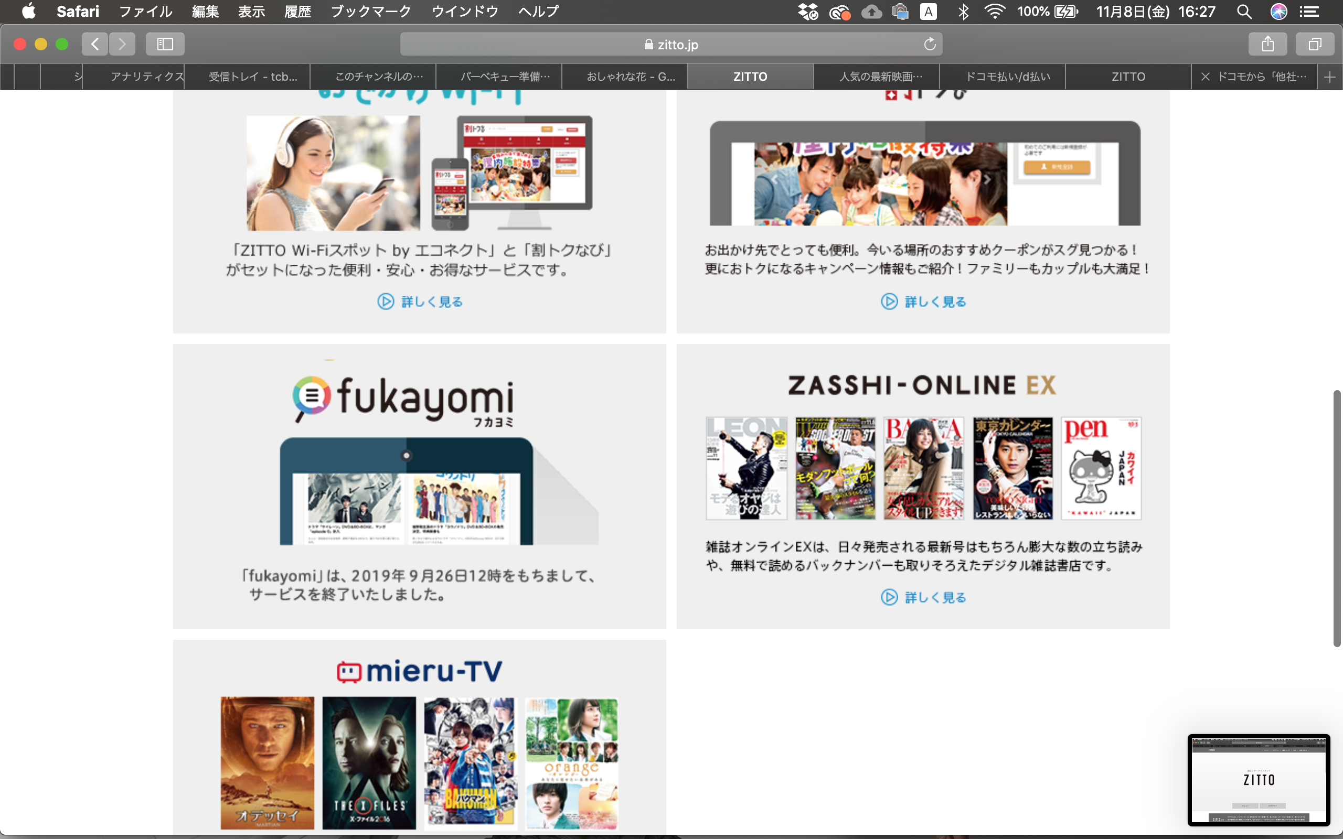Click the woman with headphones photo
This screenshot has width=1343, height=839.
pos(333,173)
